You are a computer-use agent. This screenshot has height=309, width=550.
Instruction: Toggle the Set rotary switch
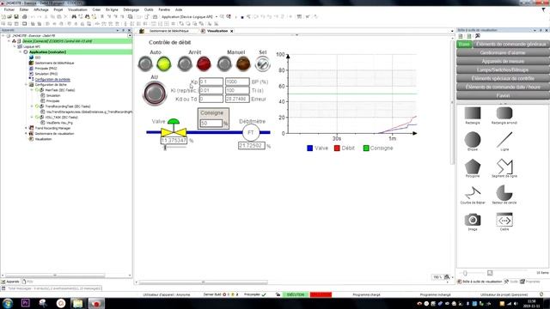pos(262,64)
